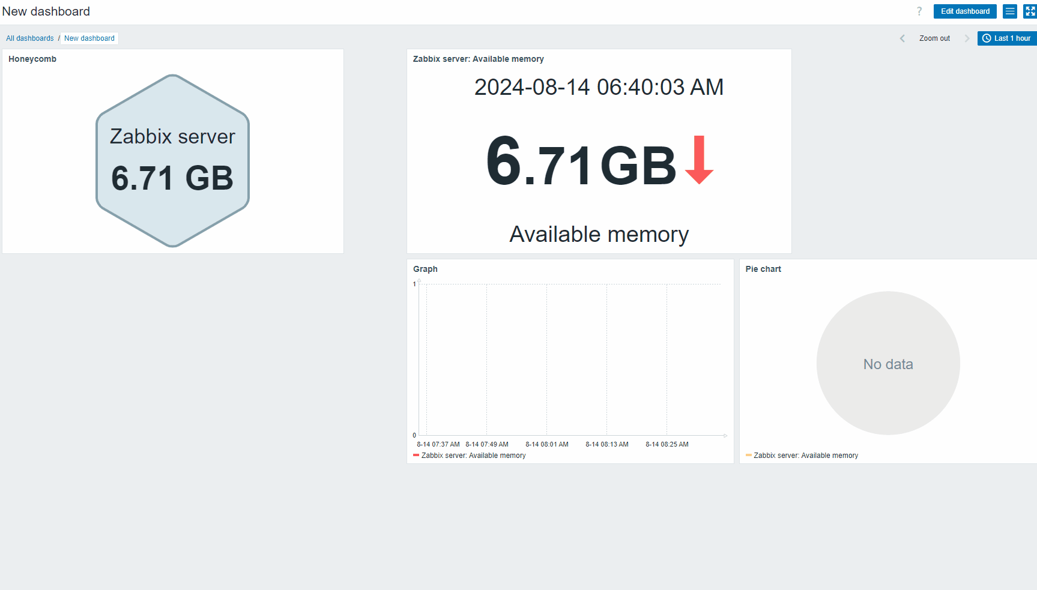Enter kiosk mode with the fullscreen icon
The image size is (1037, 590).
[1030, 11]
